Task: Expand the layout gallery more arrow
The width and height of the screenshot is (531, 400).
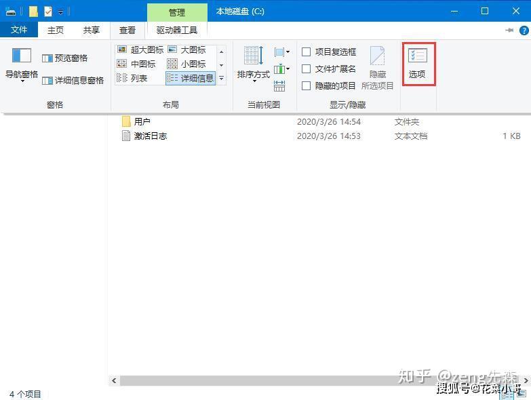Action: point(222,78)
